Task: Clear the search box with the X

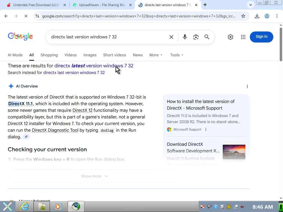Action: coord(171,37)
